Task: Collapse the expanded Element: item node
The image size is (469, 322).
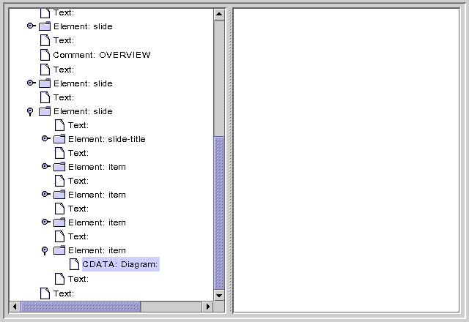Action: pos(45,250)
